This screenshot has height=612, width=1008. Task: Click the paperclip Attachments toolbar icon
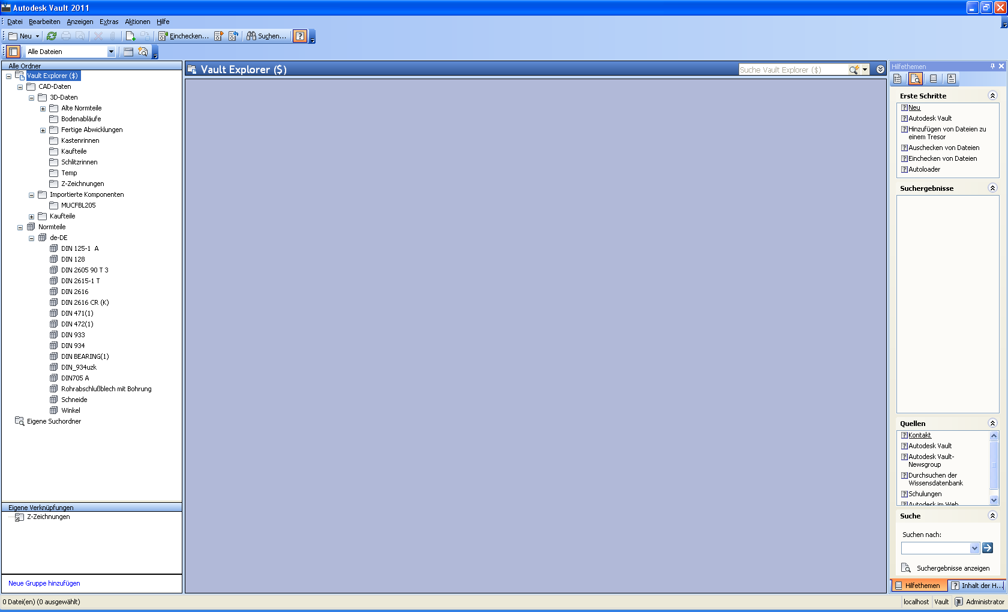(113, 36)
